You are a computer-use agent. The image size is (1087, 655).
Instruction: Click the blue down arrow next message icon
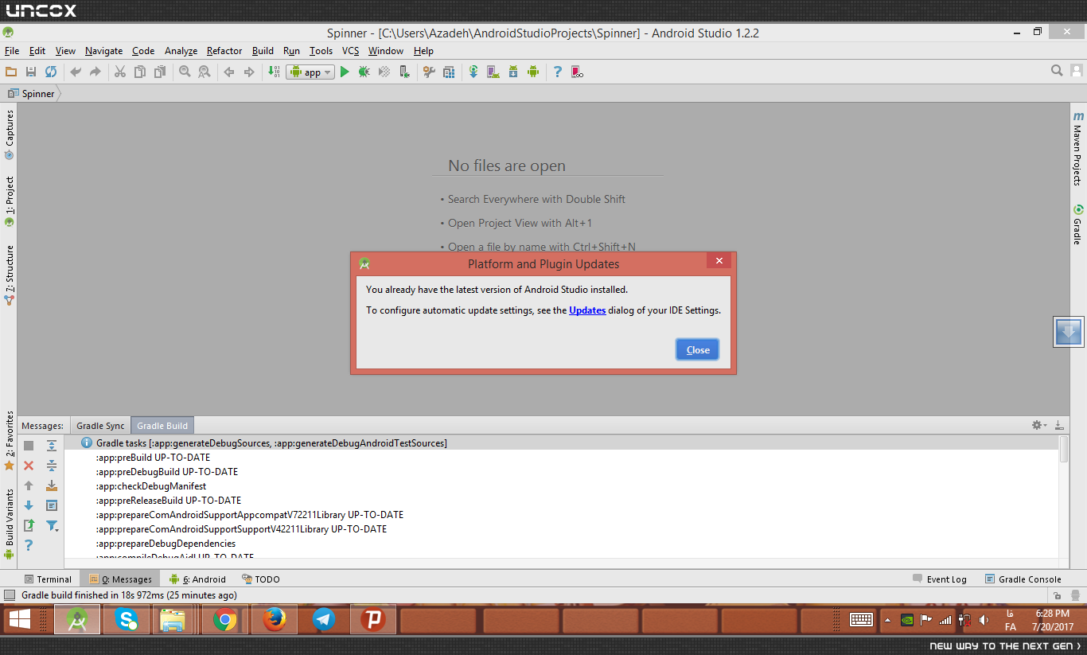click(29, 505)
